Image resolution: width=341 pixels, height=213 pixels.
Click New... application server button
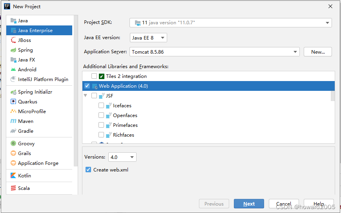tap(318, 52)
